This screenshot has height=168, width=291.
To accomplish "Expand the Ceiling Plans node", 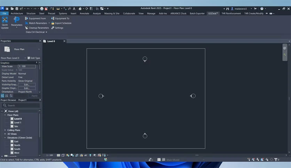I will click(x=5, y=130).
